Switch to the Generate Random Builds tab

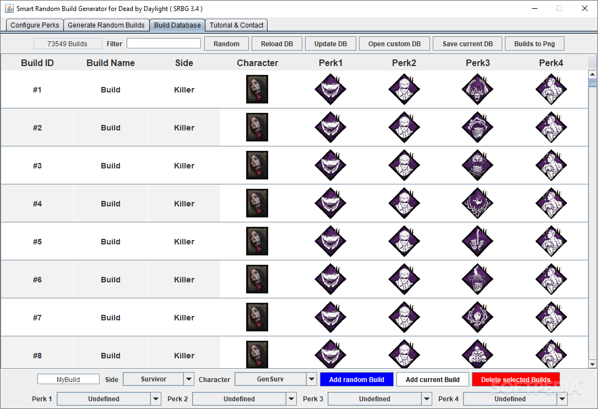(106, 25)
